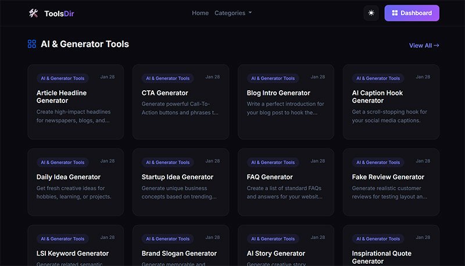
Task: Expand the Categories dropdown menu
Action: 233,13
